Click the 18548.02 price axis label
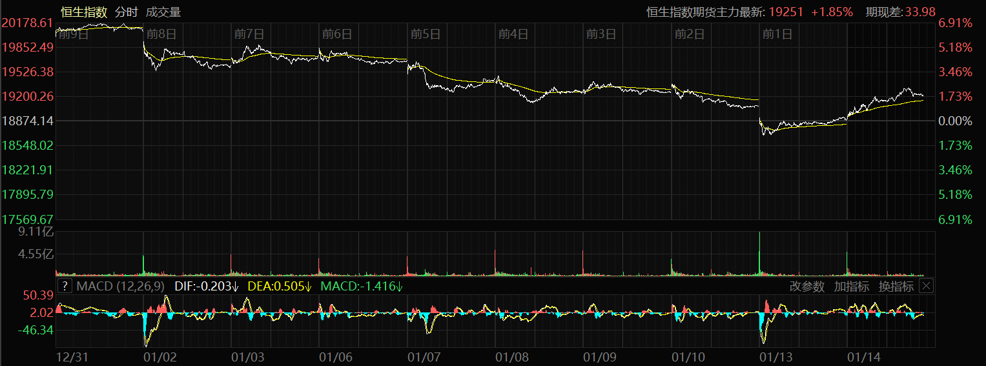The height and width of the screenshot is (366, 986). coord(27,145)
